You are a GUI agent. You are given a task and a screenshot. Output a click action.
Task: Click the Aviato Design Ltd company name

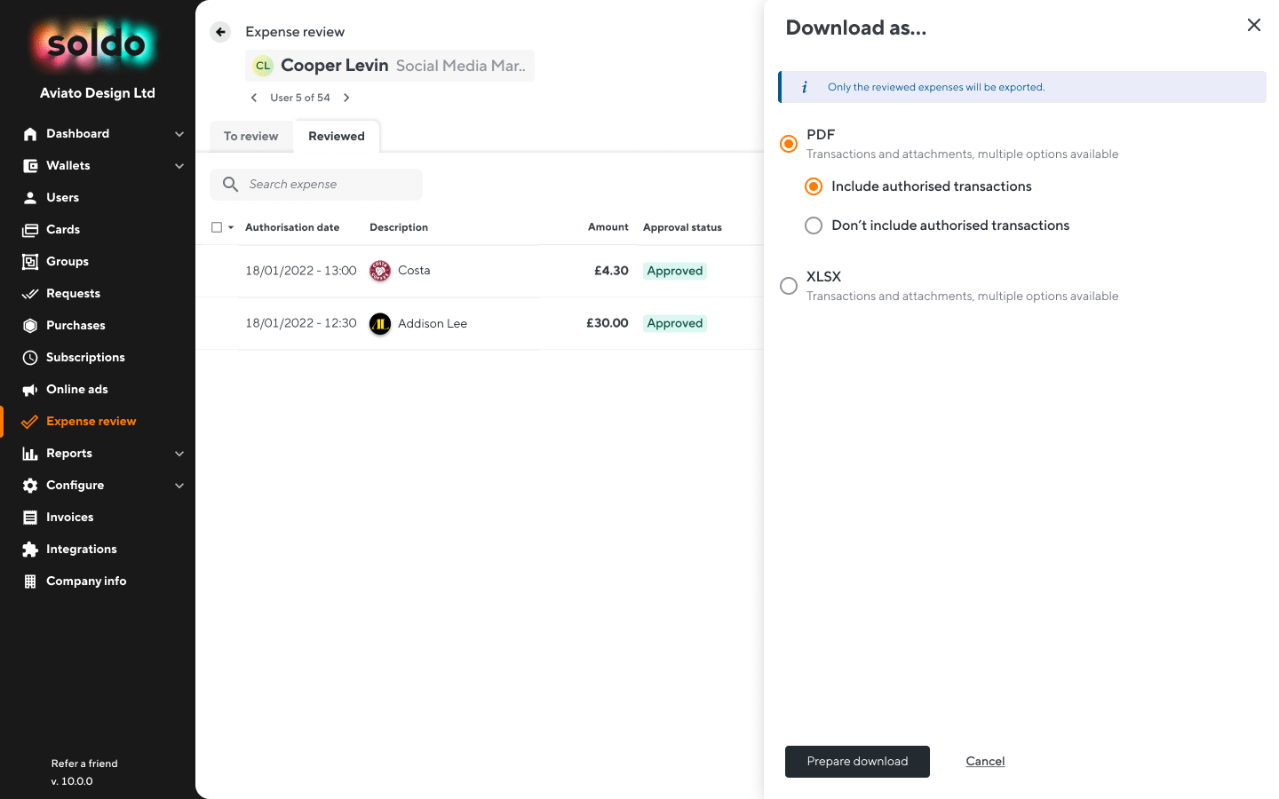click(x=98, y=93)
